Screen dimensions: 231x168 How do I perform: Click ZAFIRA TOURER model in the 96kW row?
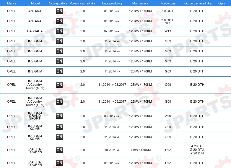[x=35, y=150]
